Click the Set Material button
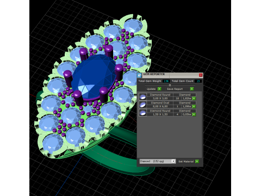 [x=186, y=161]
